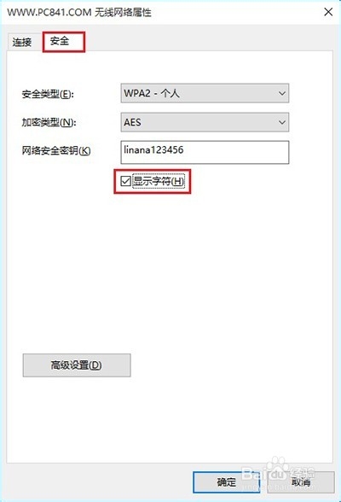Screen dimensions: 341x502
Task: Click the 加密类型(N) field label
Action: pos(49,122)
